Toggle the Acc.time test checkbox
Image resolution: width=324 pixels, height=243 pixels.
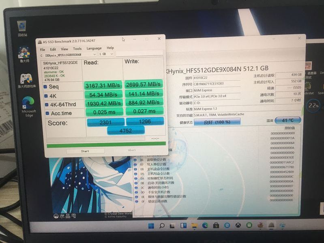[x=47, y=113]
